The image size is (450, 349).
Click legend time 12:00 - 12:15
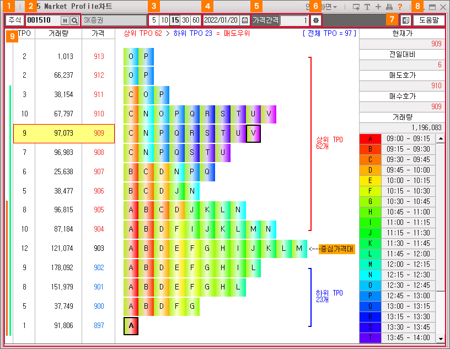pyautogui.click(x=408, y=265)
